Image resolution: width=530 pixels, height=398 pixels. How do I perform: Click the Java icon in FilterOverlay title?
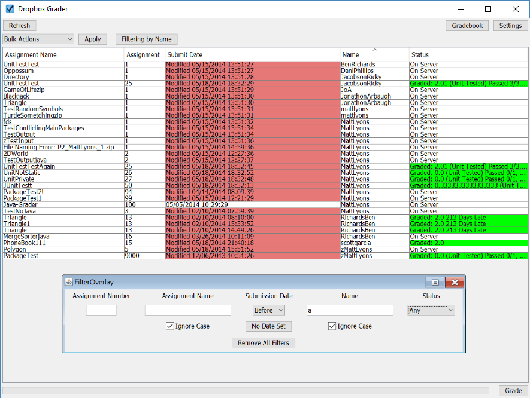(x=69, y=282)
